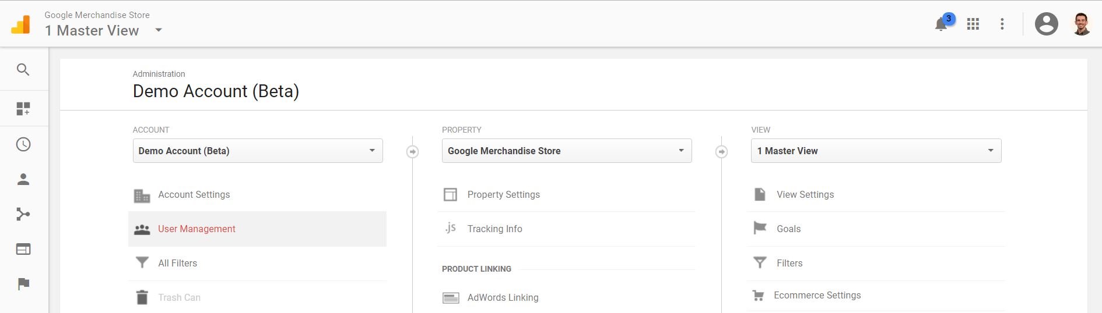Click the Account Settings building icon
The height and width of the screenshot is (313, 1102).
pyautogui.click(x=142, y=195)
